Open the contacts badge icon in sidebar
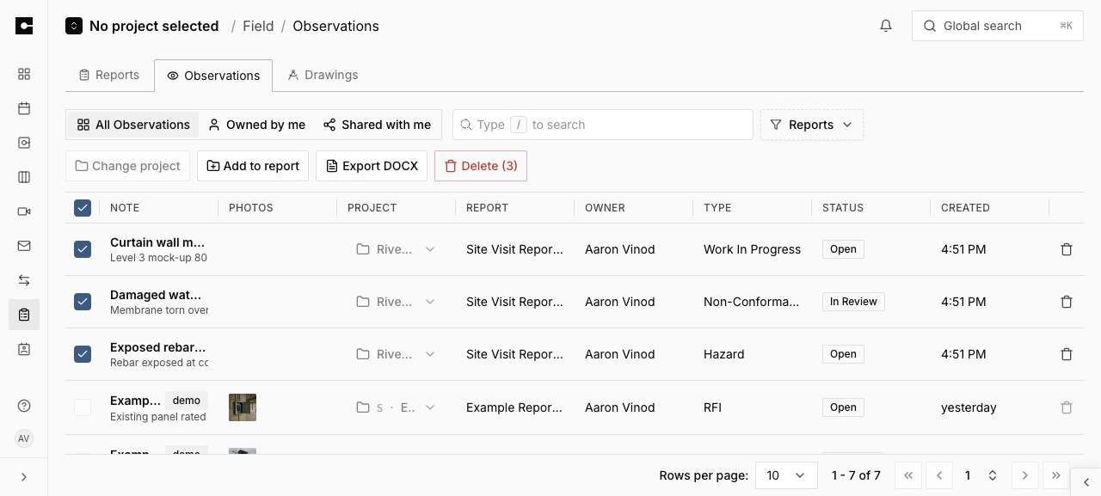Image resolution: width=1101 pixels, height=496 pixels. (x=24, y=349)
